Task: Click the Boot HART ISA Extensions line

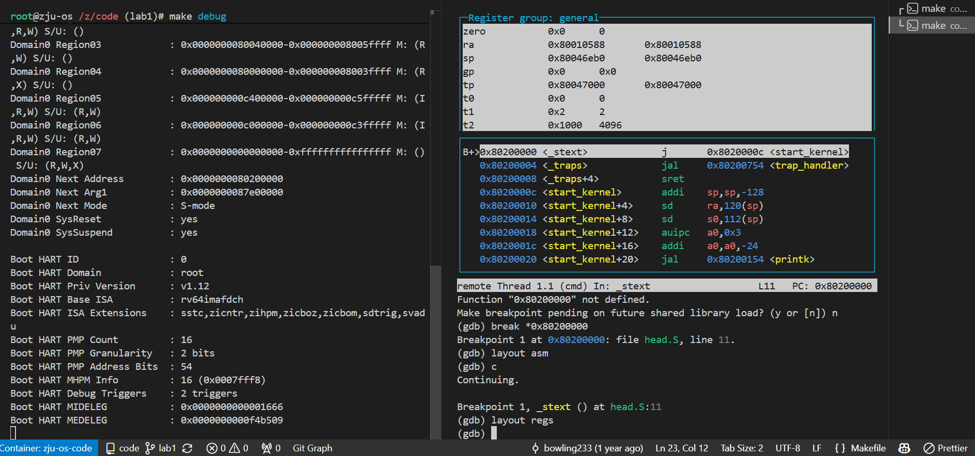Action: 217,313
